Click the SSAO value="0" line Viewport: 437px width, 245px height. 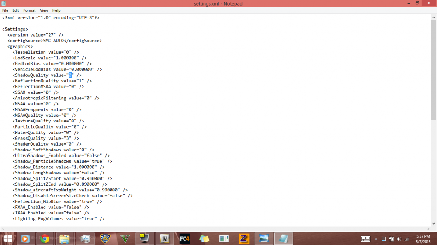tap(35, 92)
